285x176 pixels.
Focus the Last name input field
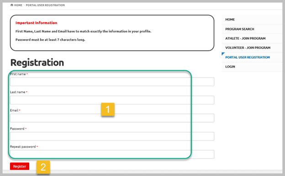click(112, 100)
